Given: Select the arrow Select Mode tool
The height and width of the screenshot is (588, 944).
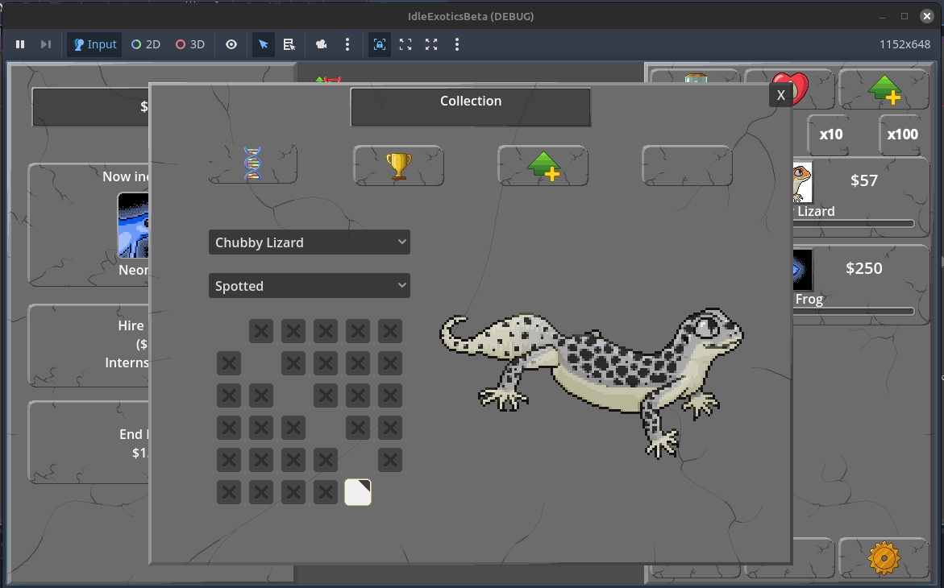Looking at the screenshot, I should click(264, 44).
